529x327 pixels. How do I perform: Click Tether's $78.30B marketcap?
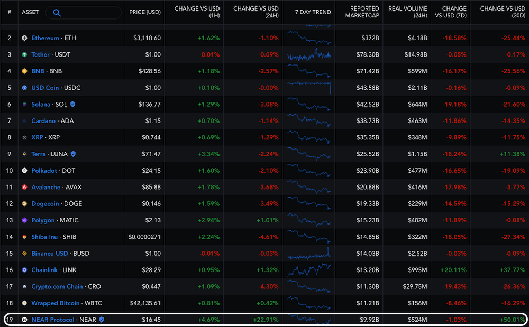pyautogui.click(x=368, y=54)
